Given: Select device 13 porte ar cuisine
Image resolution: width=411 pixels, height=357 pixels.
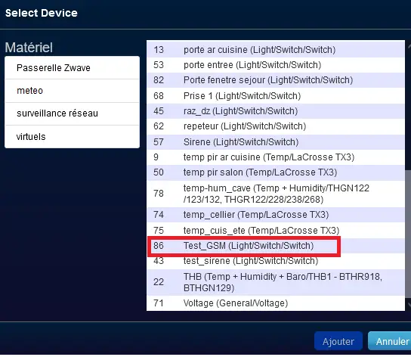Looking at the screenshot, I should [x=276, y=50].
